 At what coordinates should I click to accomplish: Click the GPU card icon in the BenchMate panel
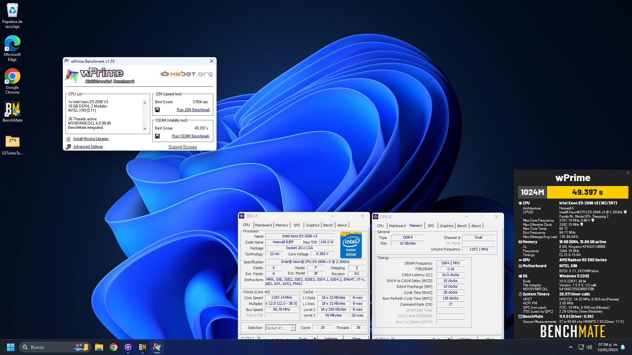(520, 260)
